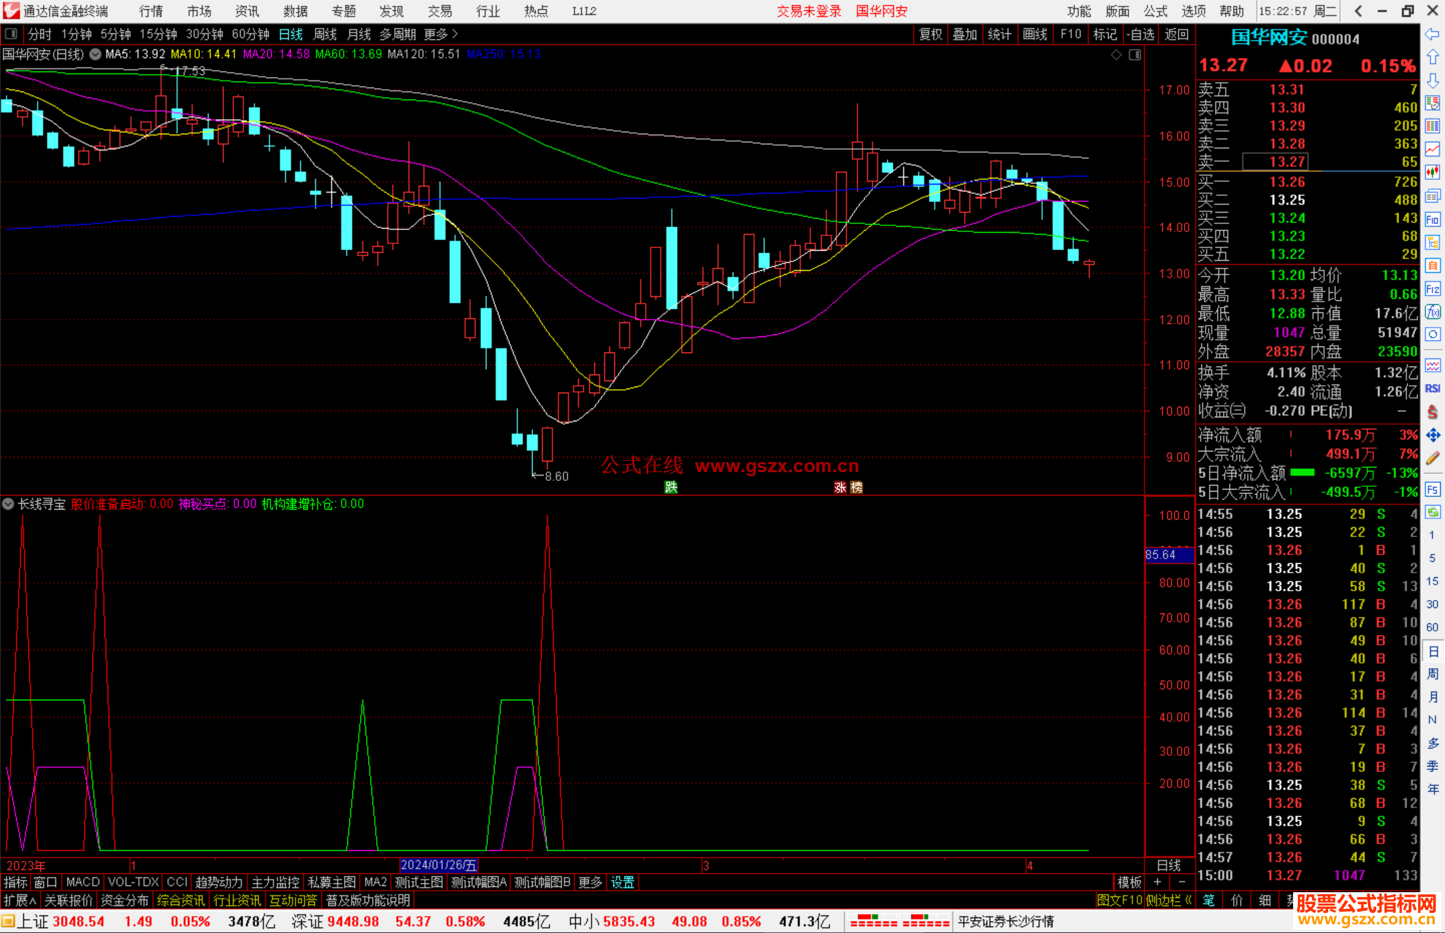Click the F10 company info sidebar icon

(x=1432, y=219)
